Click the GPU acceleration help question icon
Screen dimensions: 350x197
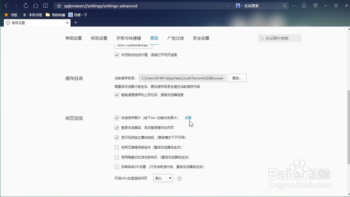(180, 179)
